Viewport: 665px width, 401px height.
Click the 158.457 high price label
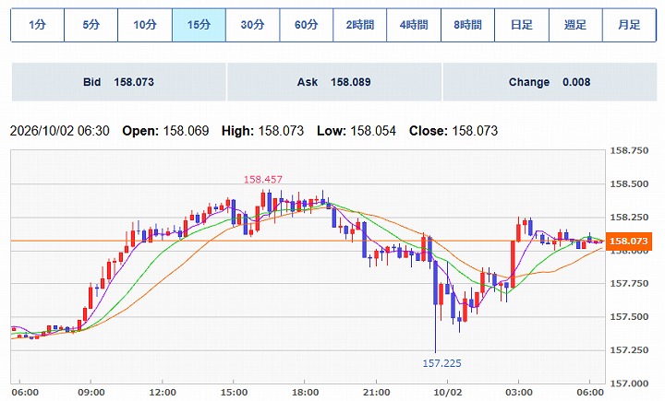click(263, 180)
